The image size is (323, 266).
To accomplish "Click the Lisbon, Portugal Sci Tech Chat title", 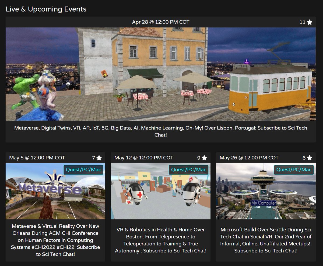I will point(161,131).
